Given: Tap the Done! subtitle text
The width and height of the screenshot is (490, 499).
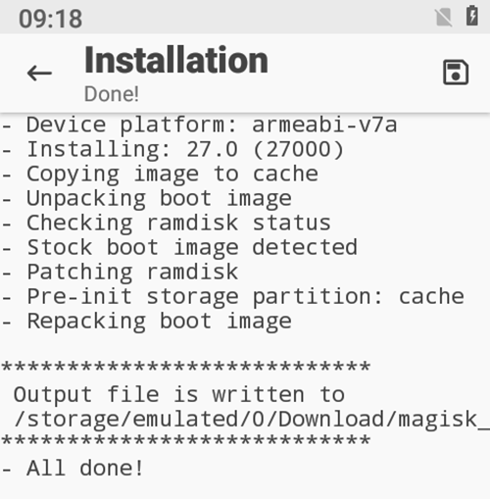Looking at the screenshot, I should (112, 94).
